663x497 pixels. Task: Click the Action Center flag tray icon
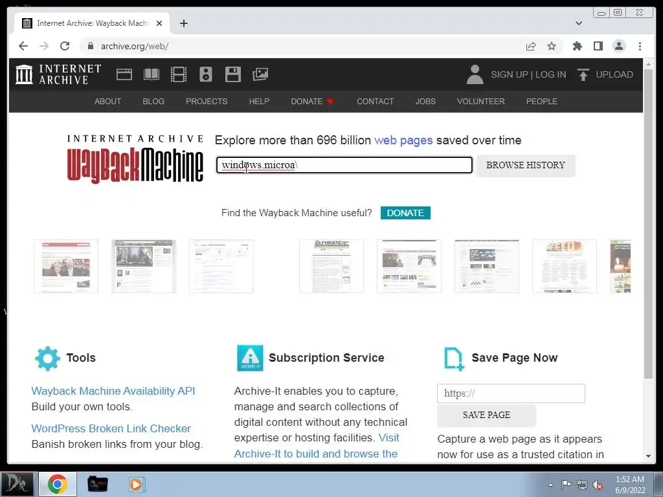[x=566, y=484]
